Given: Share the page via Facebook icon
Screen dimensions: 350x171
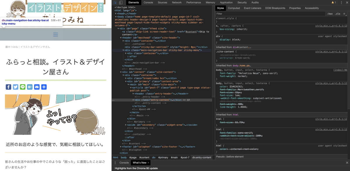Looking at the screenshot, I should (x=8, y=87).
